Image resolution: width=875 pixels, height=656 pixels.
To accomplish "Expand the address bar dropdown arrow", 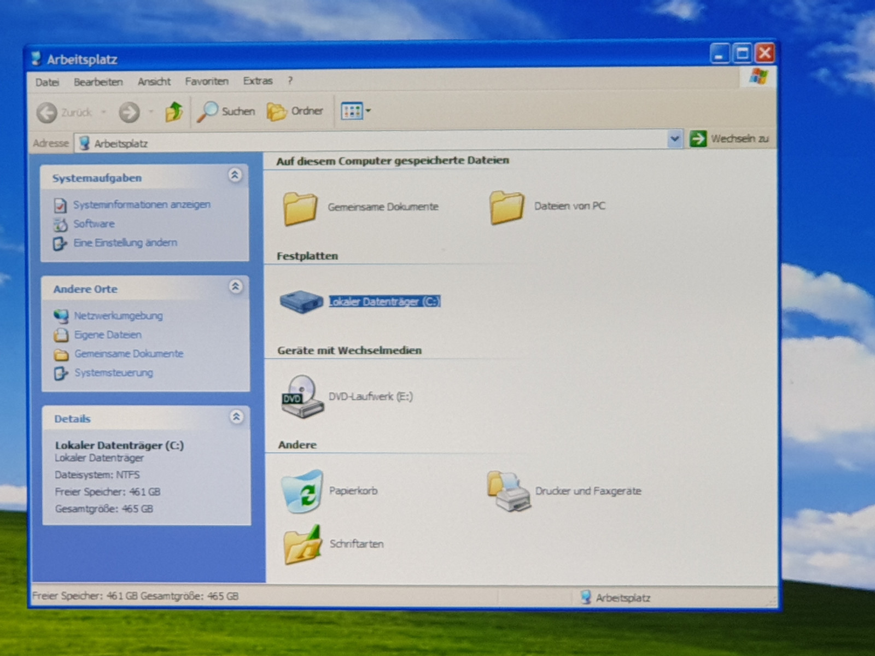I will (675, 139).
